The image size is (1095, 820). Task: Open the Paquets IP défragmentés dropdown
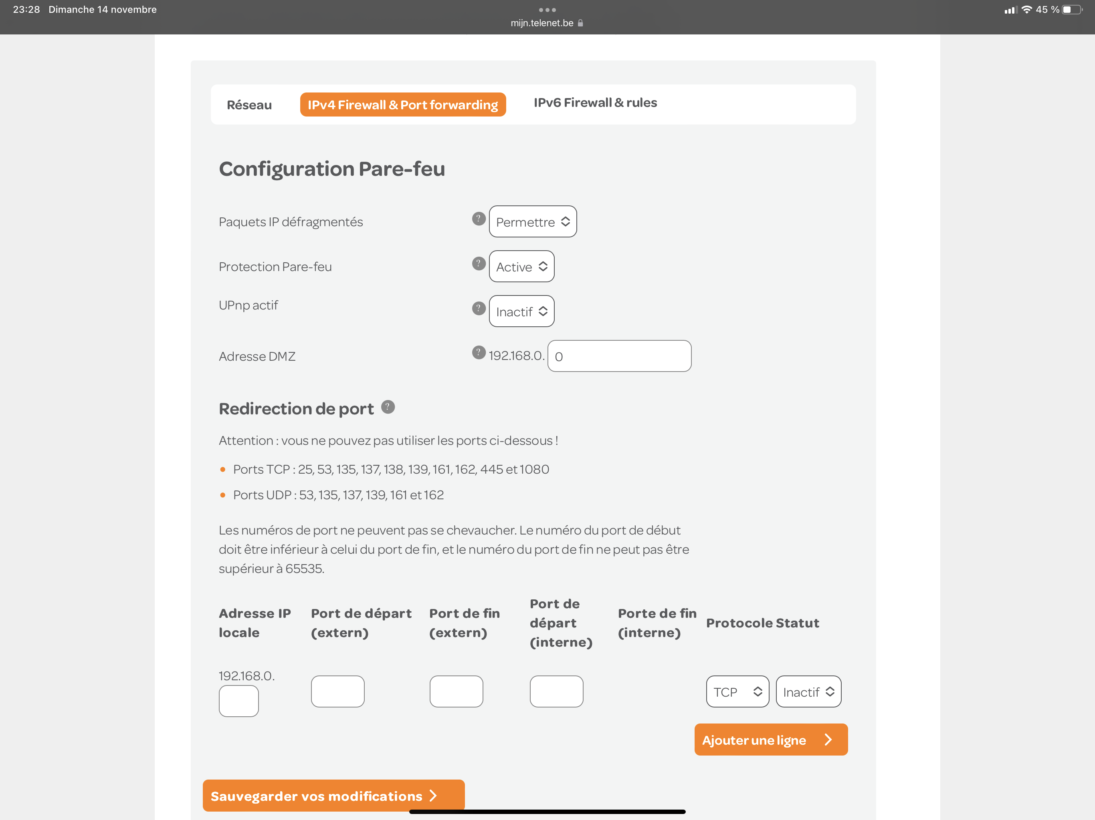click(533, 221)
